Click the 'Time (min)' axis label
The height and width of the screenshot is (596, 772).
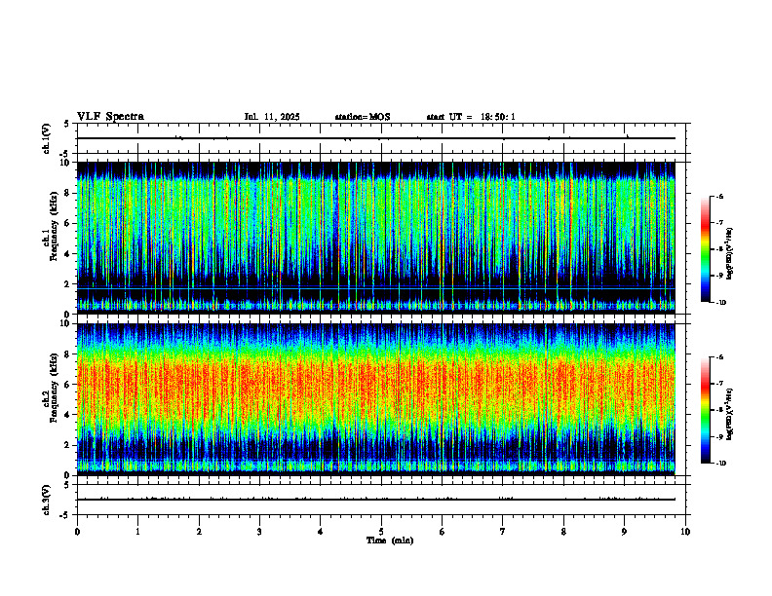tap(390, 540)
